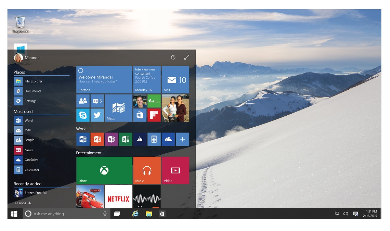This screenshot has width=390, height=231.
Task: Open the Xbox tile under Entertainment
Action: click(x=104, y=170)
